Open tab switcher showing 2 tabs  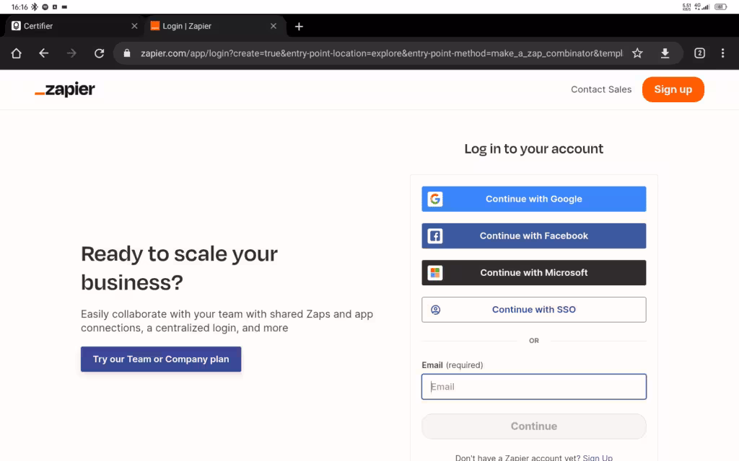tap(699, 53)
